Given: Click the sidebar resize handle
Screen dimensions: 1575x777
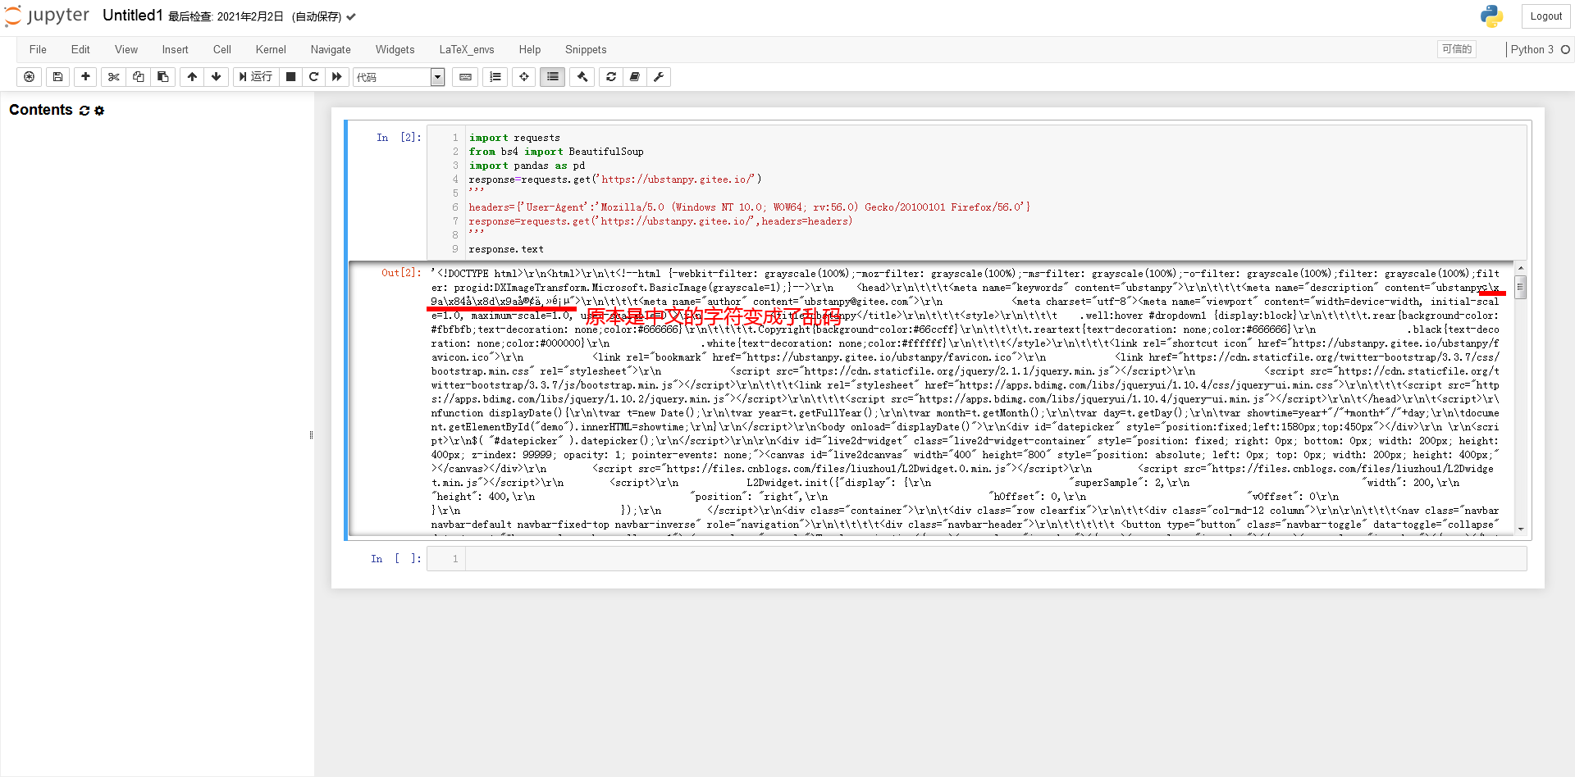Looking at the screenshot, I should (311, 435).
